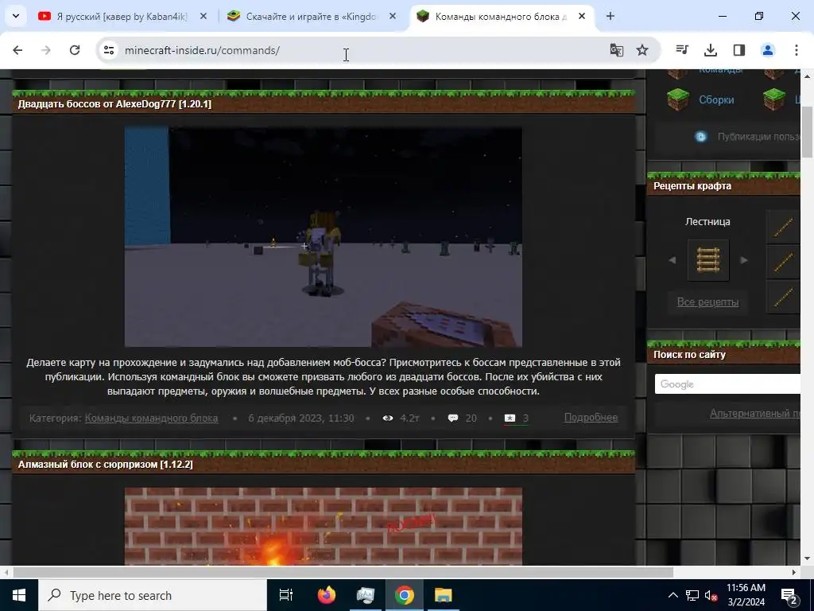Image resolution: width=814 pixels, height=611 pixels.
Task: Click the scroll right arrow
Action: point(794,572)
